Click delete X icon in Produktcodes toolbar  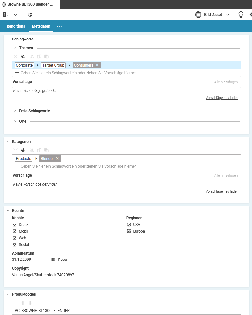pyautogui.click(x=15, y=303)
